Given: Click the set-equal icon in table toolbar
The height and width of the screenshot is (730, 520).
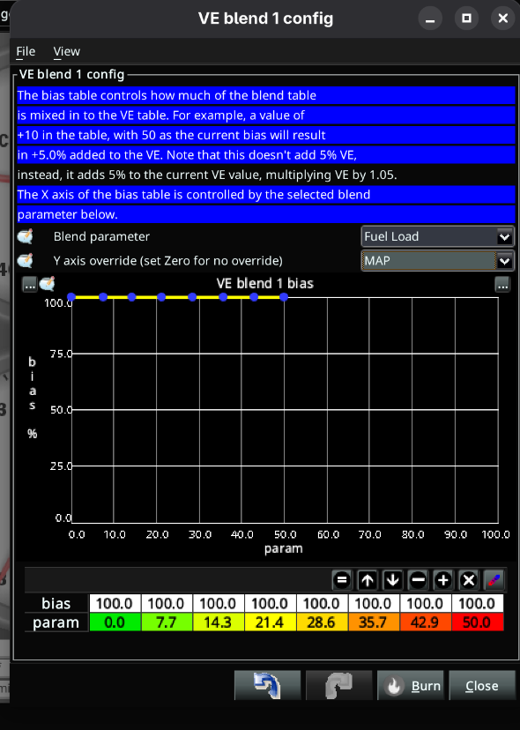Looking at the screenshot, I should (x=342, y=580).
